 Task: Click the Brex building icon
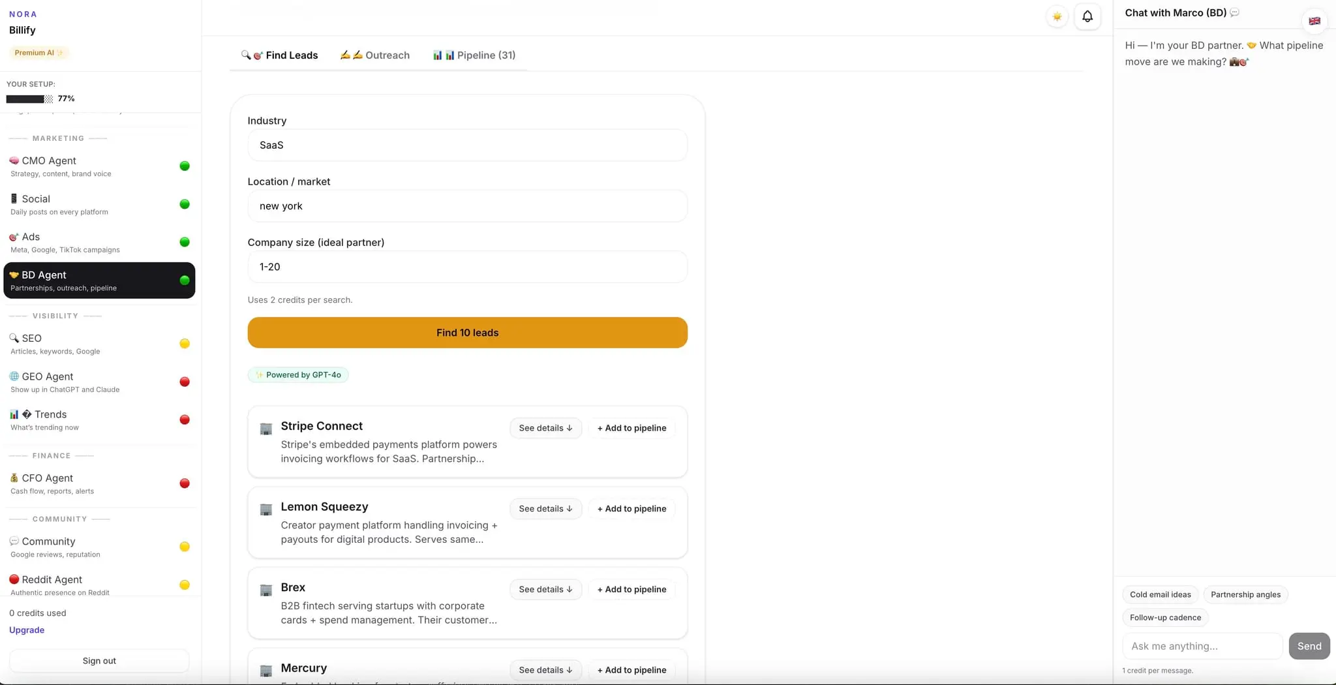tap(266, 590)
